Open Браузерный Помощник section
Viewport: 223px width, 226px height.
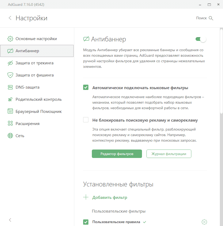(37, 111)
